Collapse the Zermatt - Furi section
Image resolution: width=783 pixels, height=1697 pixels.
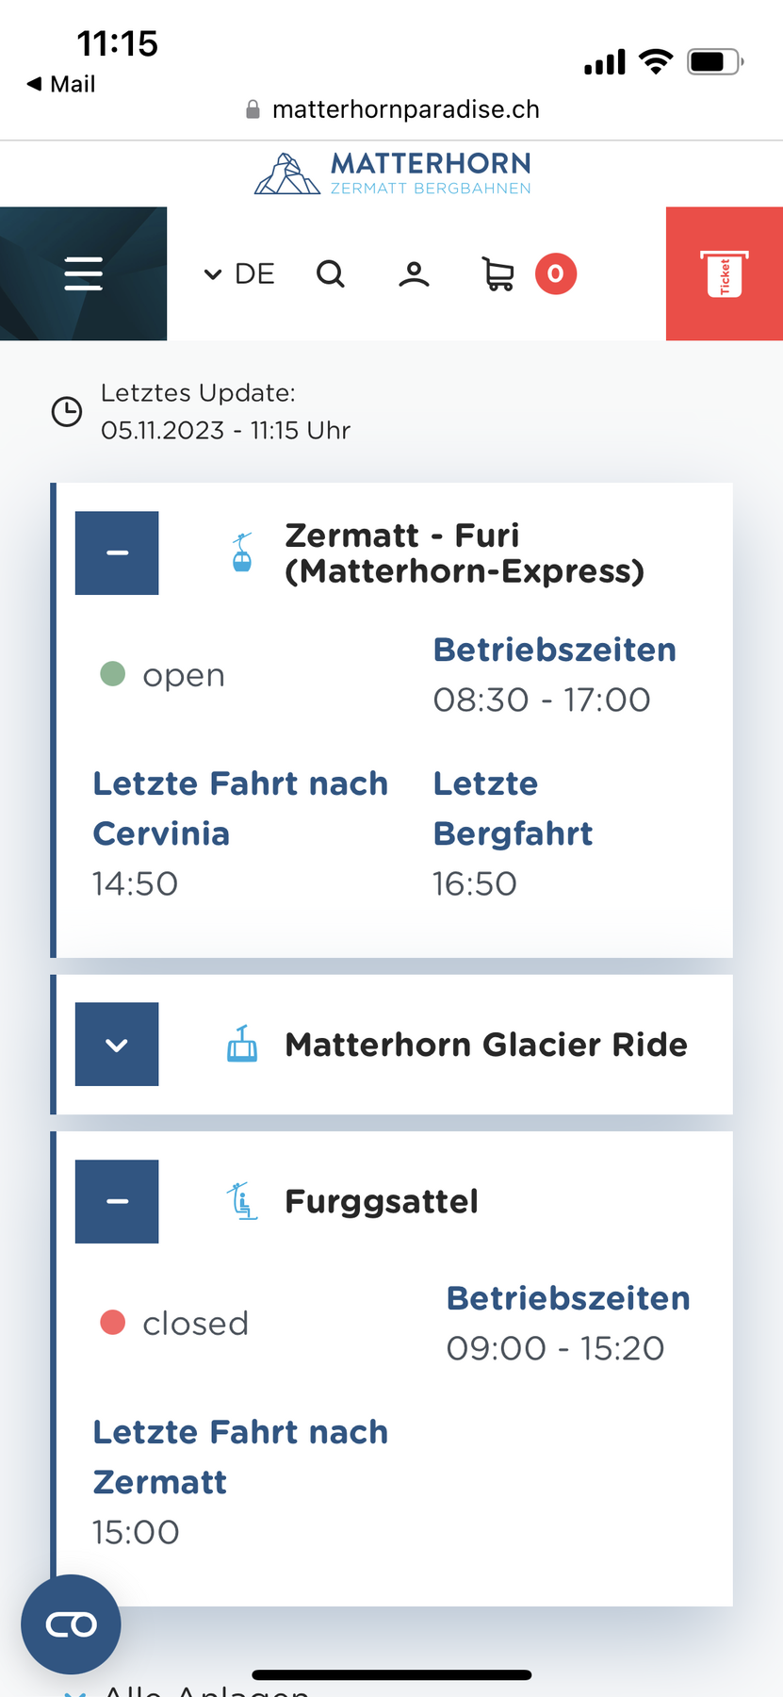[x=117, y=552]
